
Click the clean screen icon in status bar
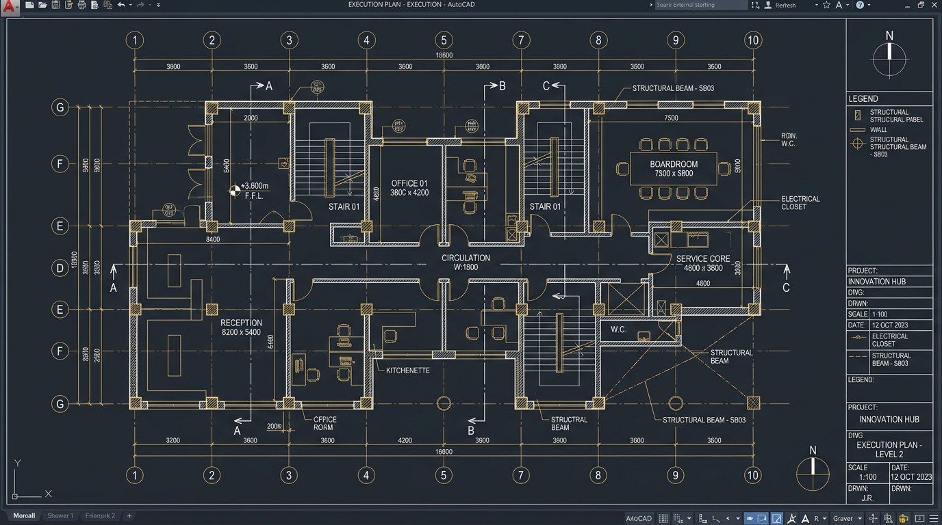click(x=919, y=518)
